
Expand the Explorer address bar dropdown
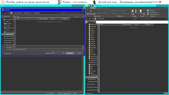[x=132, y=19]
